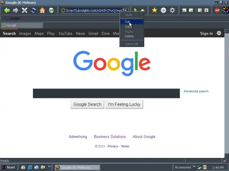The height and width of the screenshot is (171, 229).
Task: Switch to next tab using green right window icon
Action: 191,10
